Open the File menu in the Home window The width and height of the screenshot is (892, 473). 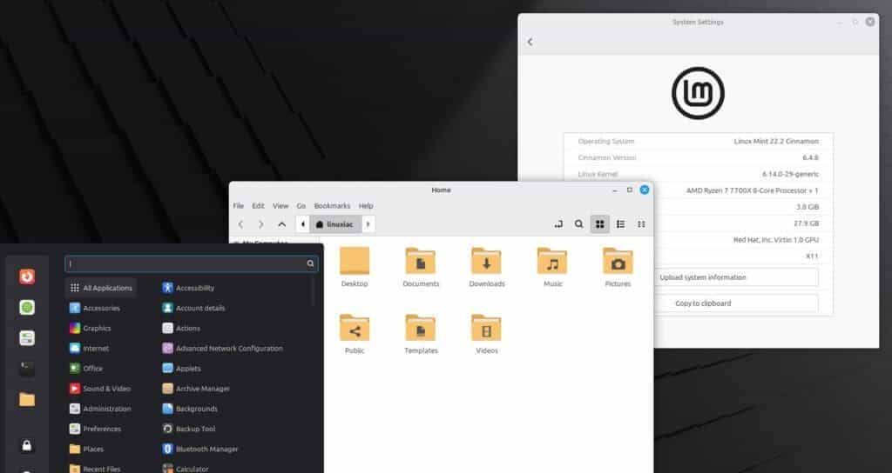(239, 205)
